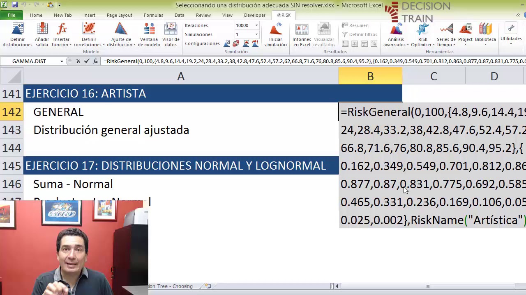Screen dimensions: 526x295
Task: Select the @RISK ribbon tab
Action: coord(284,15)
